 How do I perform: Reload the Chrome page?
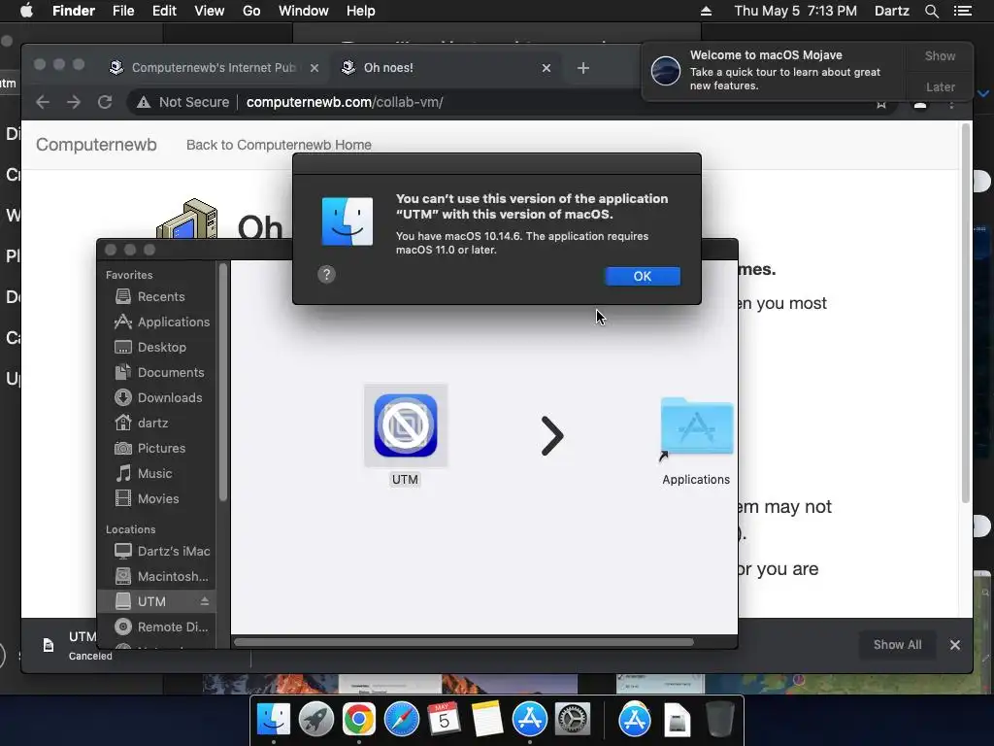tap(105, 102)
